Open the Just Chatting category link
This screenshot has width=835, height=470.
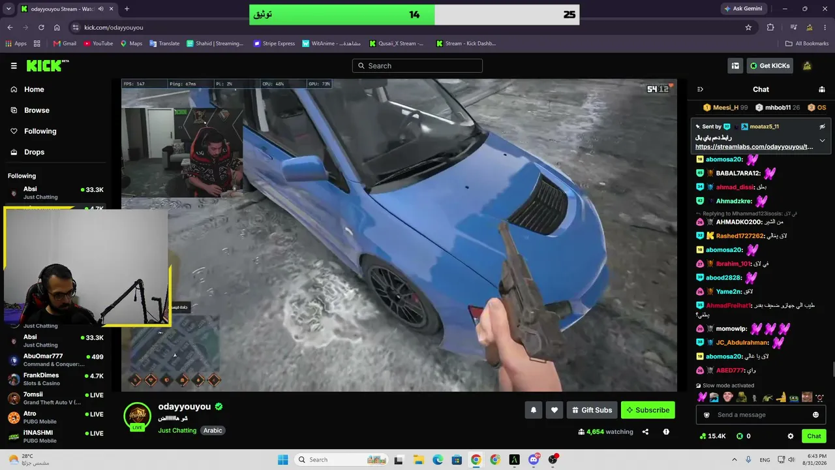click(177, 431)
